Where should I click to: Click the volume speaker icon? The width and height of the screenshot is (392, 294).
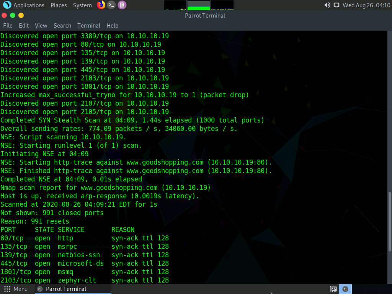click(x=327, y=5)
